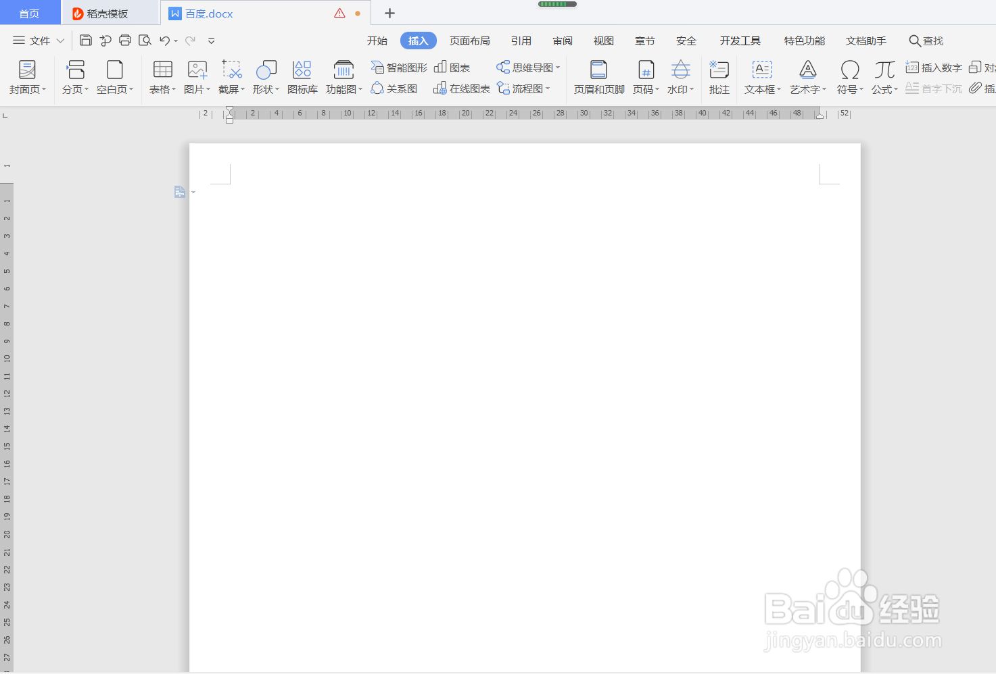Open the 图片 dropdown arrow
This screenshot has height=674, width=996.
click(208, 89)
